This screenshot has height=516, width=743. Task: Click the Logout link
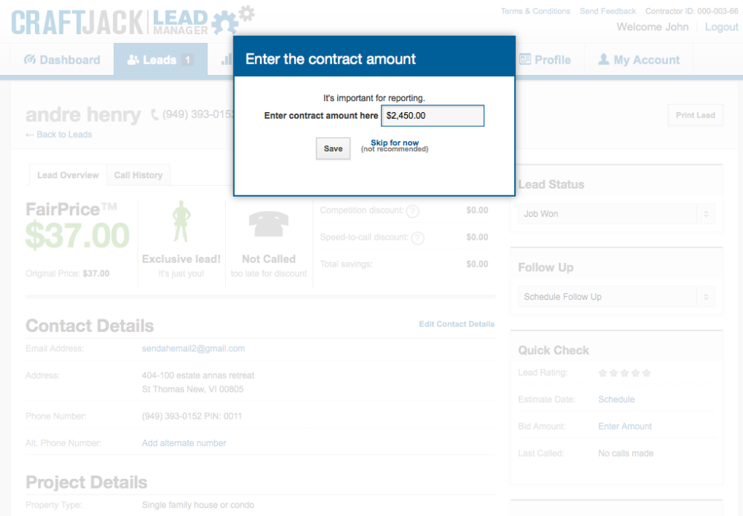point(721,27)
